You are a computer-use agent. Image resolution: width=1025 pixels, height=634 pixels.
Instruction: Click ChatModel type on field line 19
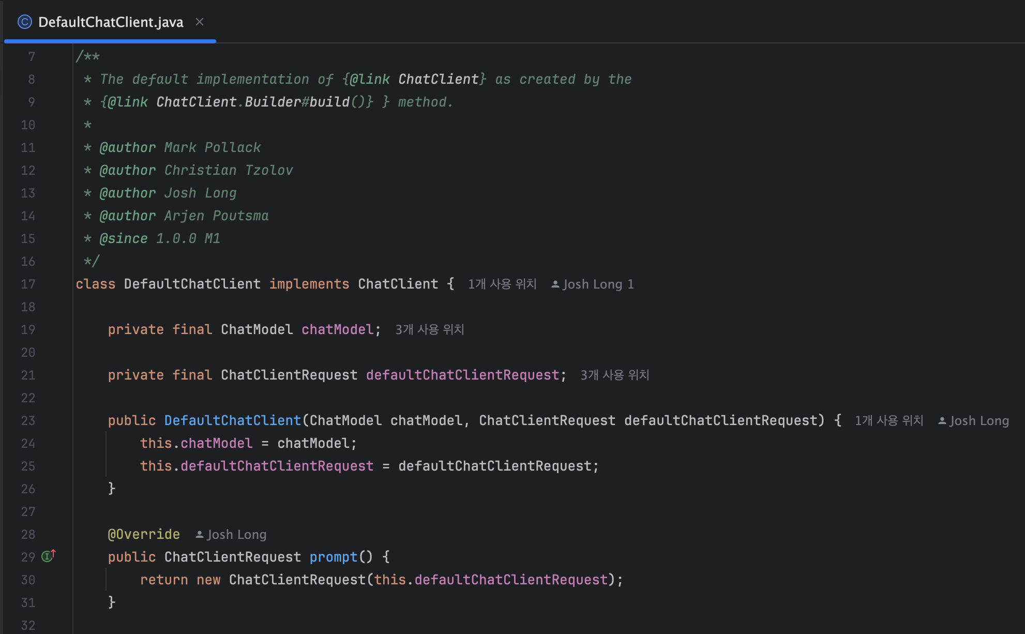257,329
